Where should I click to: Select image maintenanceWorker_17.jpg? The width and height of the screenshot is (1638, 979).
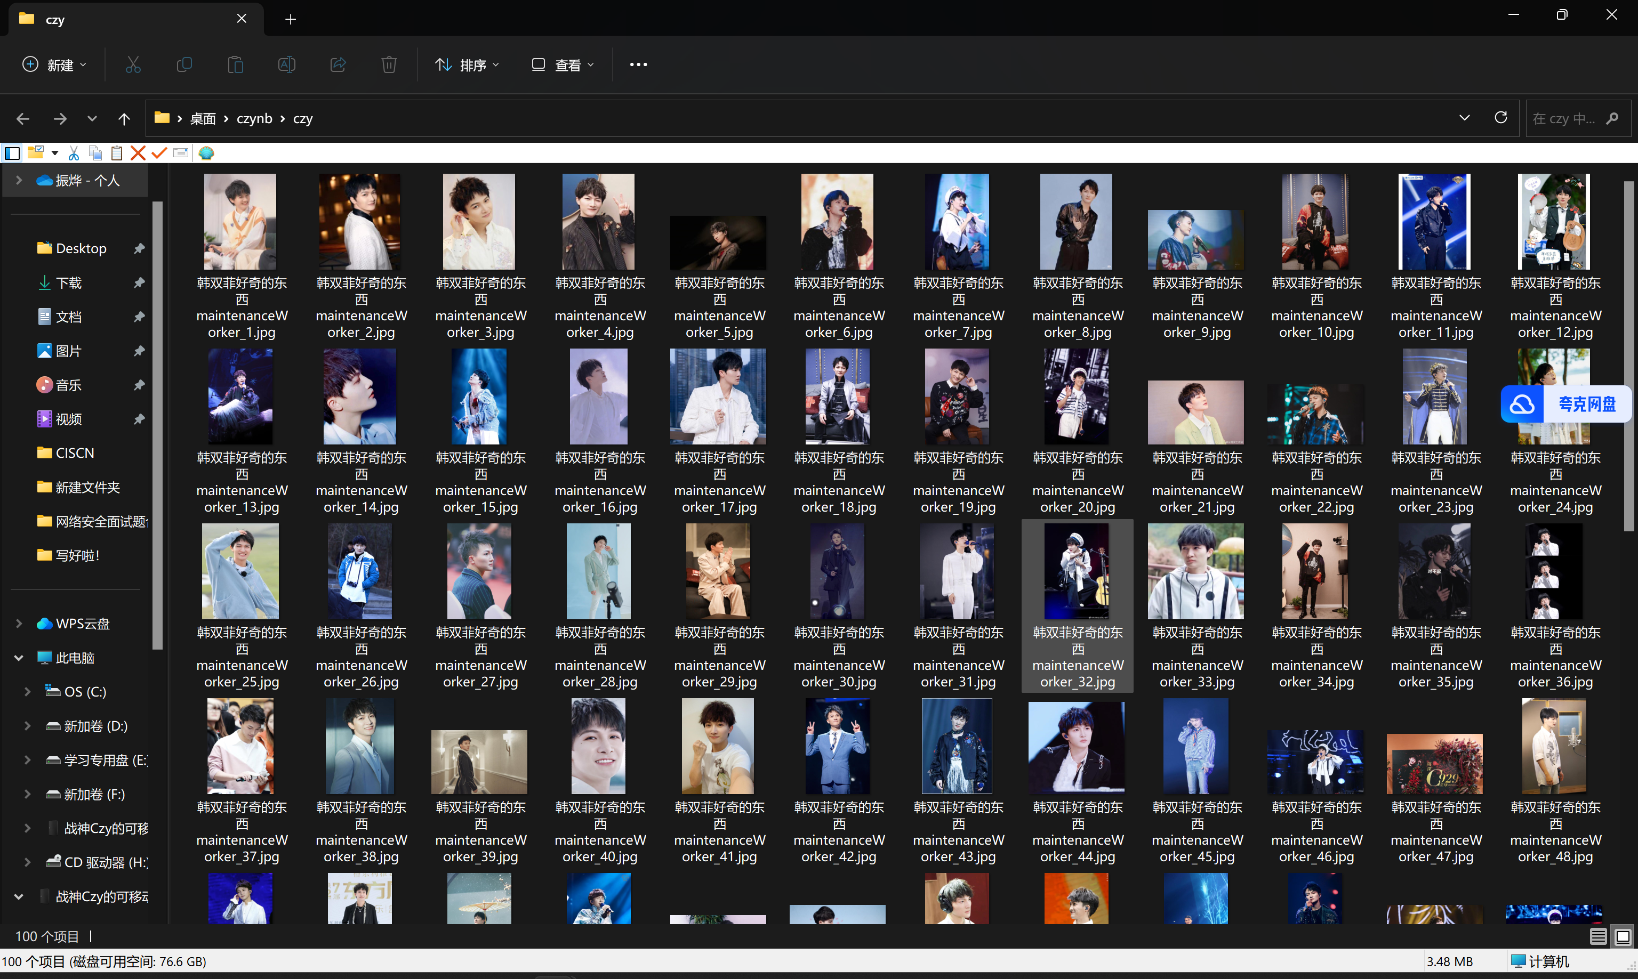(719, 432)
